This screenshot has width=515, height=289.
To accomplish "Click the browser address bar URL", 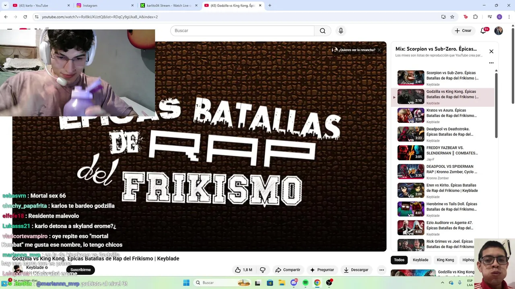I will 100,17.
